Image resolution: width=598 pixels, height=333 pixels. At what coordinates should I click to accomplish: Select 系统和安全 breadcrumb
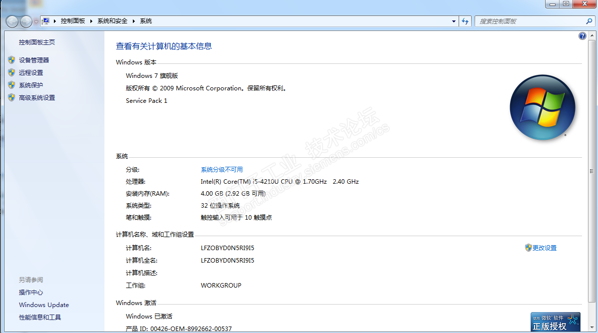pyautogui.click(x=112, y=21)
